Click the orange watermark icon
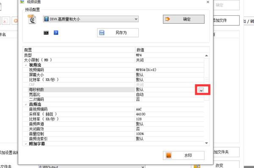Screen dimensions: 254x168 pyautogui.click(x=168, y=155)
